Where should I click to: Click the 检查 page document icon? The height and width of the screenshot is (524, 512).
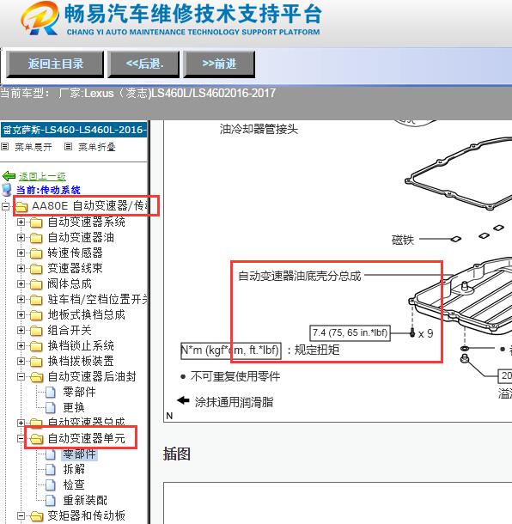pyautogui.click(x=51, y=484)
